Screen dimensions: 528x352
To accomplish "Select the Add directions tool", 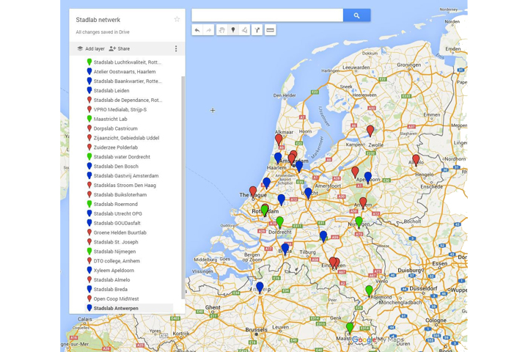I will coord(257,30).
